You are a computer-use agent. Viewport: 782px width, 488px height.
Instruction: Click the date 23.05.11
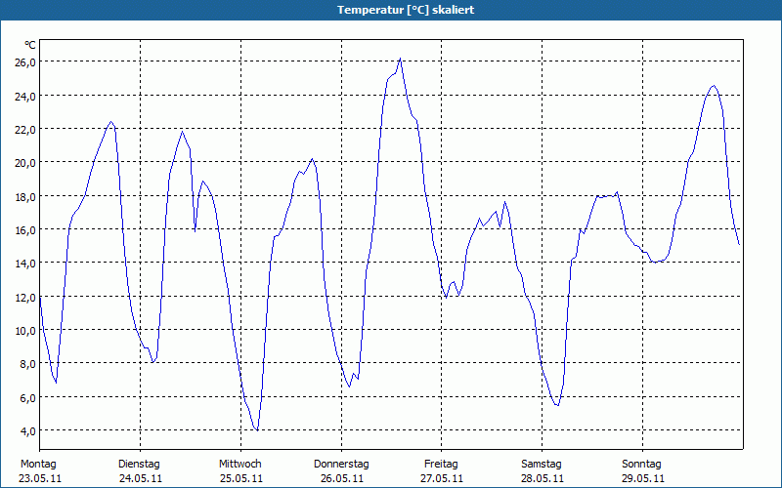coord(40,478)
